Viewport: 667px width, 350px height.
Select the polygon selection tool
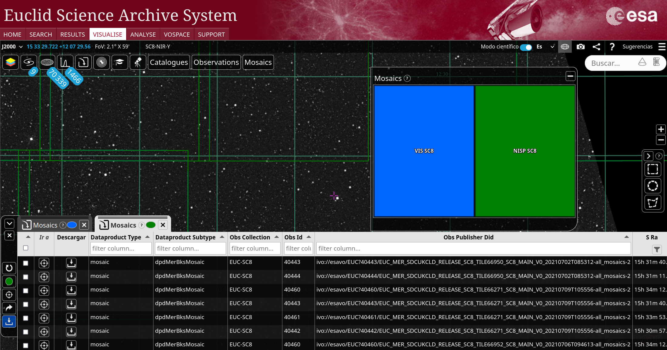653,202
